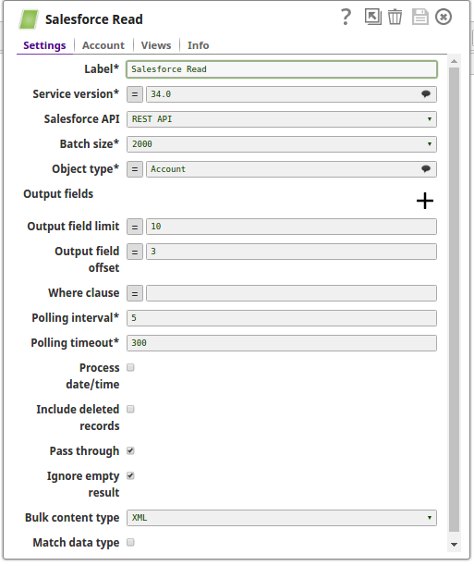The image size is (474, 566).
Task: Enable Match data type checkbox
Action: pyautogui.click(x=130, y=542)
